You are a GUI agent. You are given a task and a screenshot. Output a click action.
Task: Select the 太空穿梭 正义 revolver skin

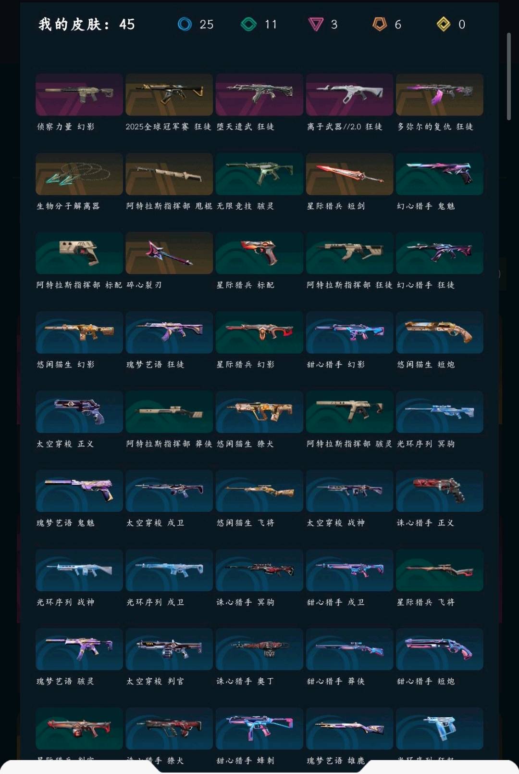pos(79,412)
